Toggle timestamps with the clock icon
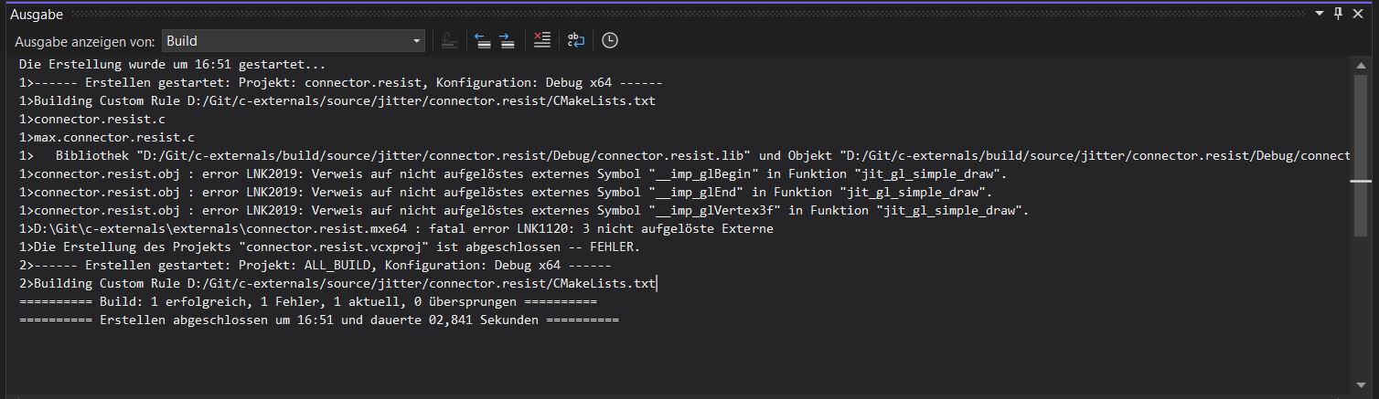The width and height of the screenshot is (1379, 399). tap(609, 40)
